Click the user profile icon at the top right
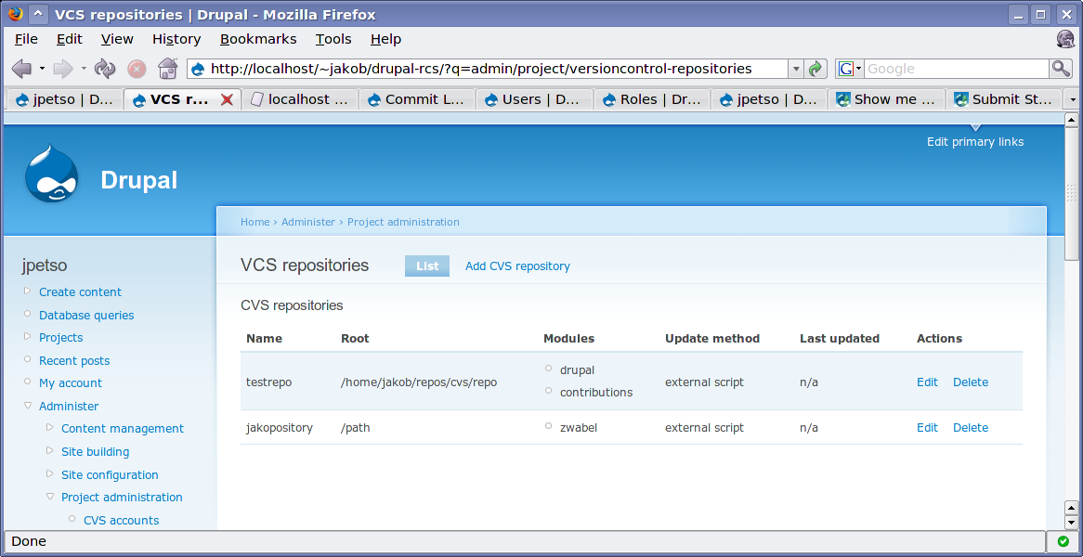Image resolution: width=1083 pixels, height=557 pixels. pyautogui.click(x=1064, y=39)
